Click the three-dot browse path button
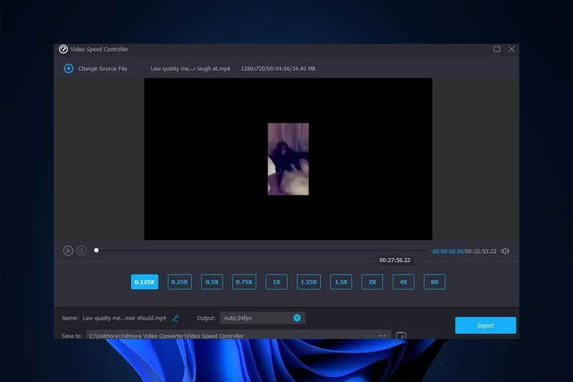Image resolution: width=573 pixels, height=382 pixels. coord(382,335)
